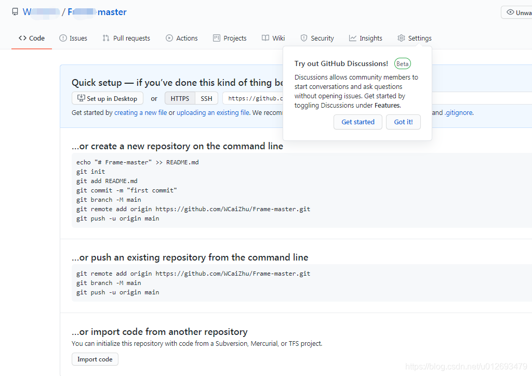Click Set up in Desktop button
The height and width of the screenshot is (376, 532).
[x=108, y=98]
